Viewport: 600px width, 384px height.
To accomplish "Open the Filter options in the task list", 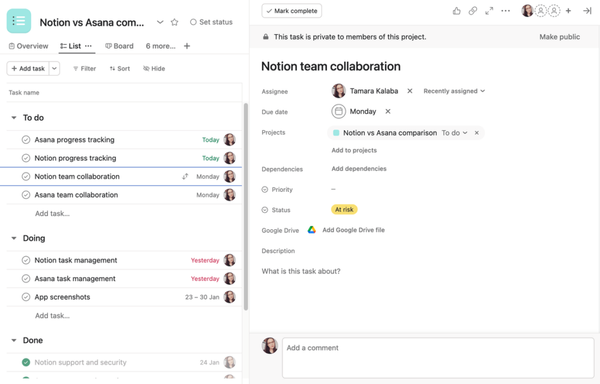I will coord(84,68).
